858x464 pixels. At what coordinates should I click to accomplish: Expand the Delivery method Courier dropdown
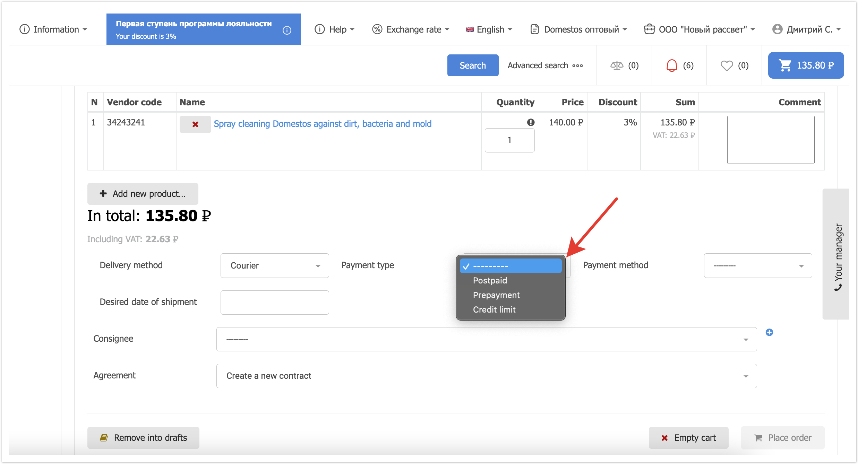pos(274,265)
